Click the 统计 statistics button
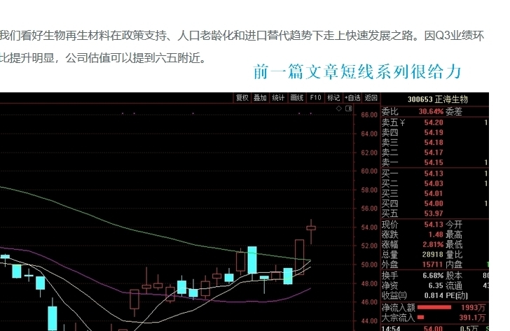This screenshot has width=510, height=331. point(278,98)
